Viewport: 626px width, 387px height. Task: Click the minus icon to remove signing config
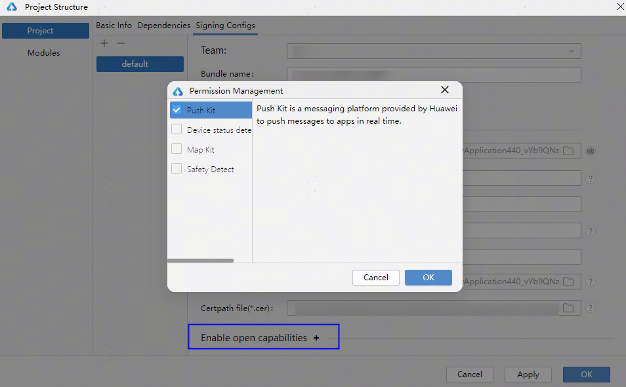[x=120, y=43]
